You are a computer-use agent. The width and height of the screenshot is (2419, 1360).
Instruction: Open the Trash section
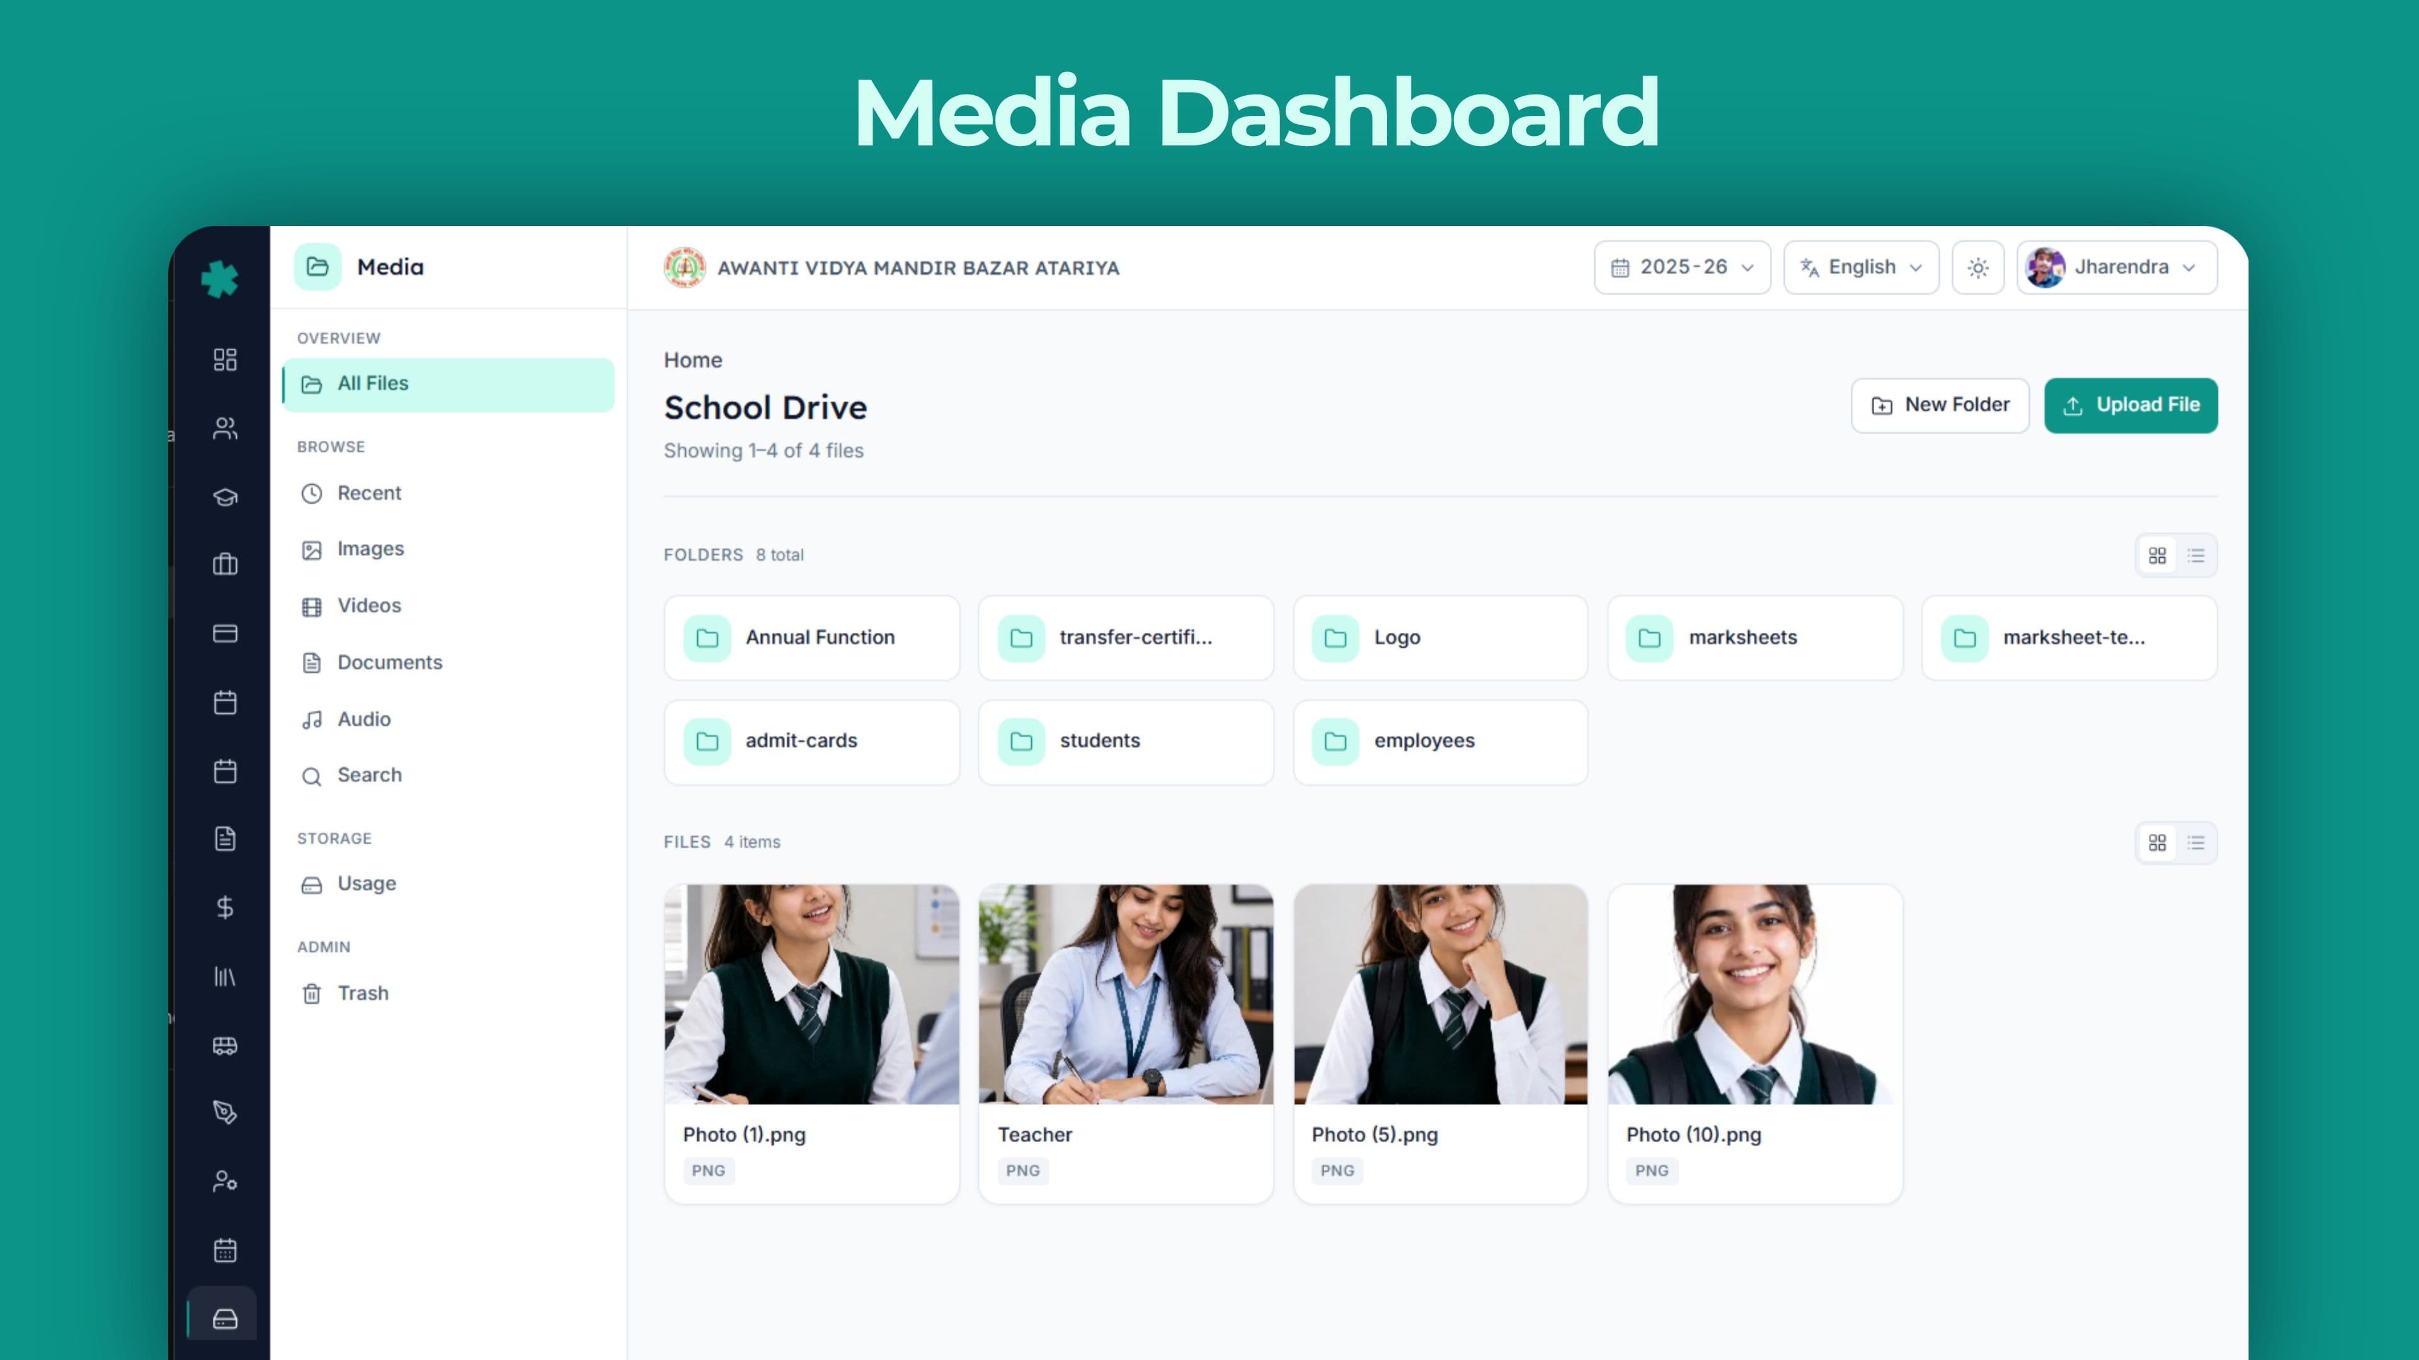[449, 994]
